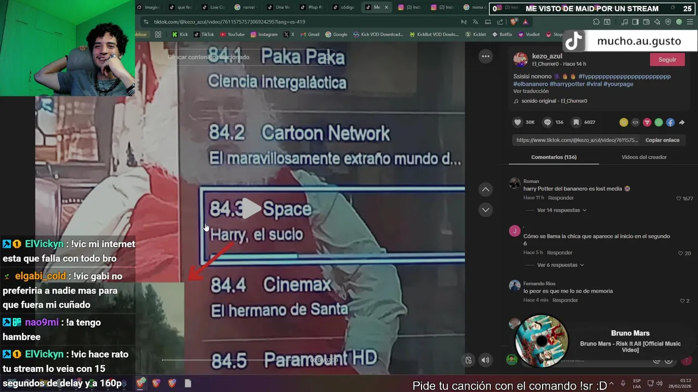
Task: Open the BotRix bookmark
Action: click(502, 34)
